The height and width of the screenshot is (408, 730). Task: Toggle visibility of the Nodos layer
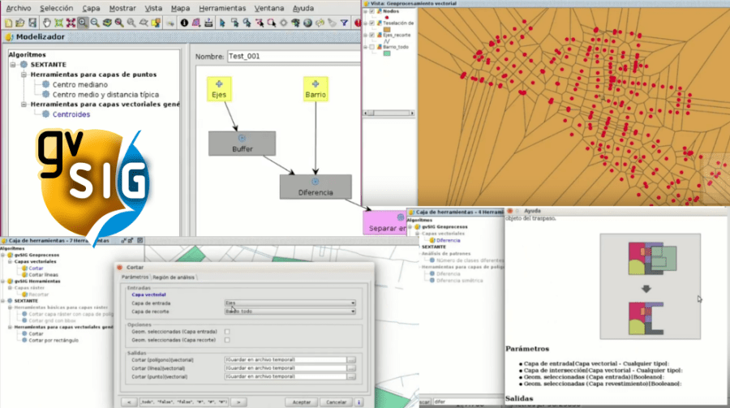point(371,11)
